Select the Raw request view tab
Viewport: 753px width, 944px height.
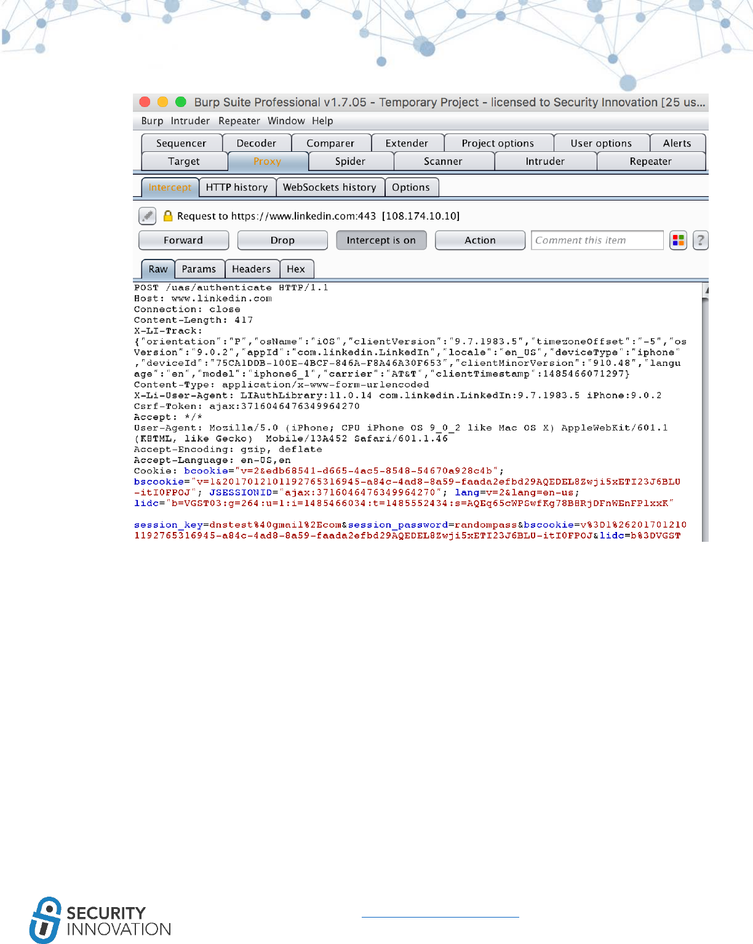pos(158,269)
